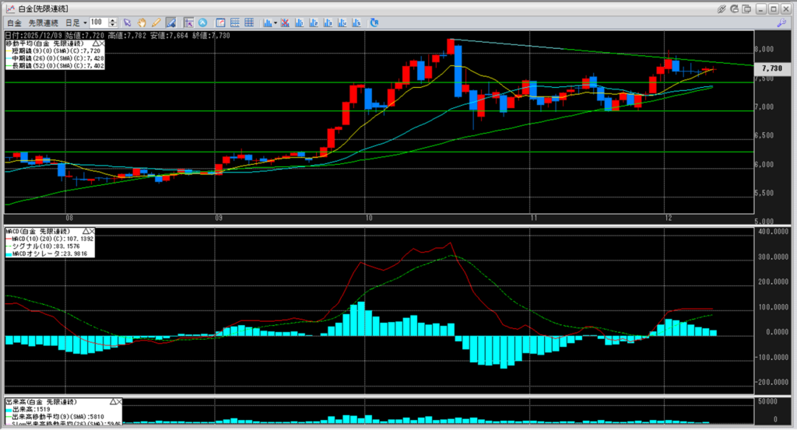Click the 7,730 current price label
The width and height of the screenshot is (797, 430).
(774, 69)
